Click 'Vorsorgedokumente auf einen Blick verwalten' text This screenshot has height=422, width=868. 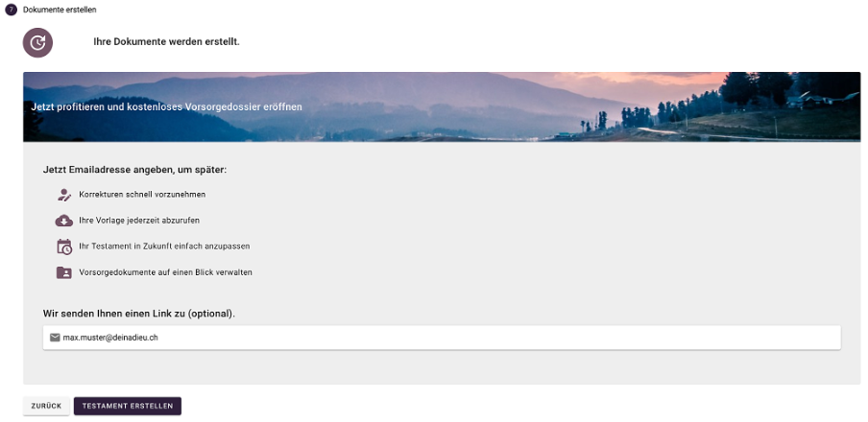pos(165,272)
